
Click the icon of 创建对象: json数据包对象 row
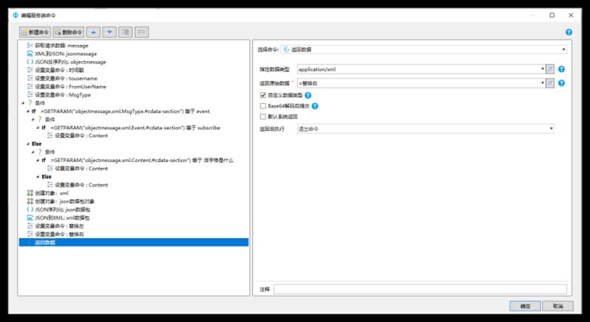pyautogui.click(x=30, y=201)
